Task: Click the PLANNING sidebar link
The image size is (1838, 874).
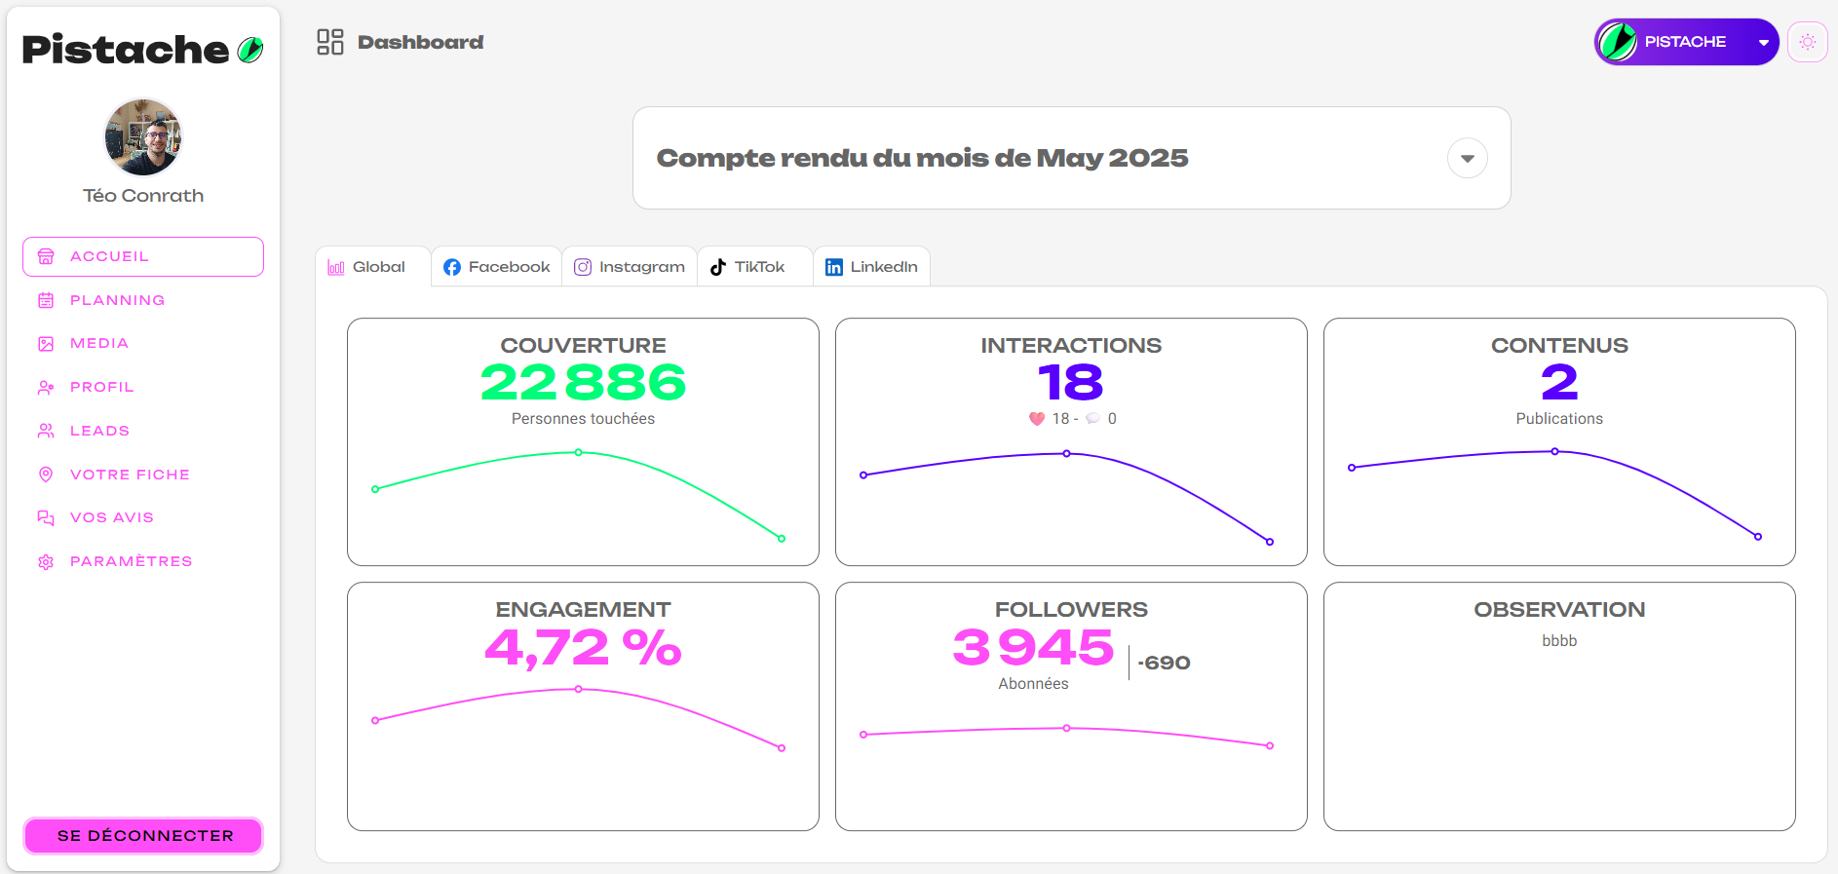Action: click(118, 300)
